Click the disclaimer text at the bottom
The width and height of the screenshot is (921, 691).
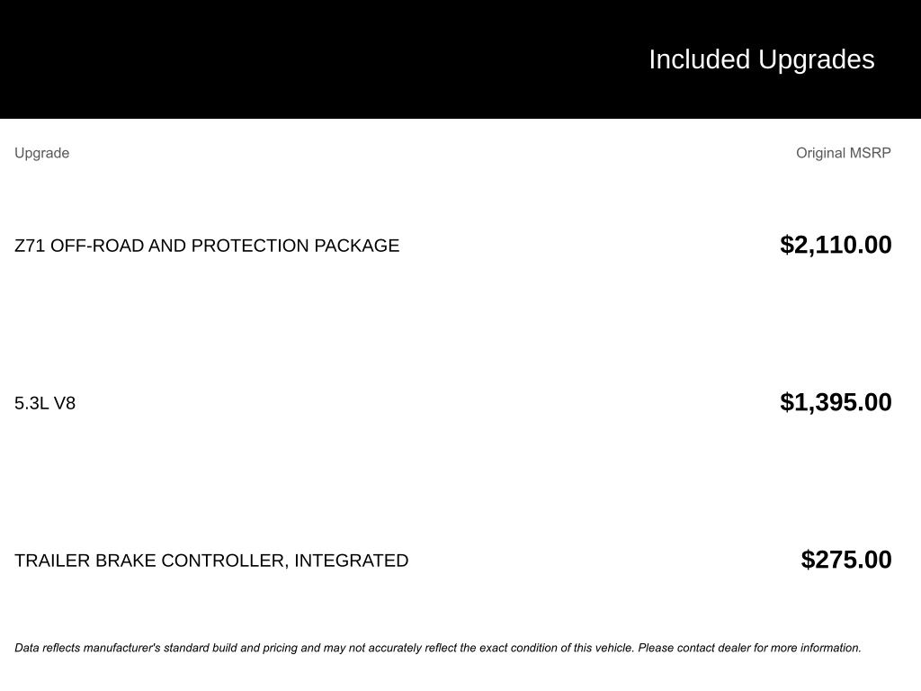click(x=437, y=648)
